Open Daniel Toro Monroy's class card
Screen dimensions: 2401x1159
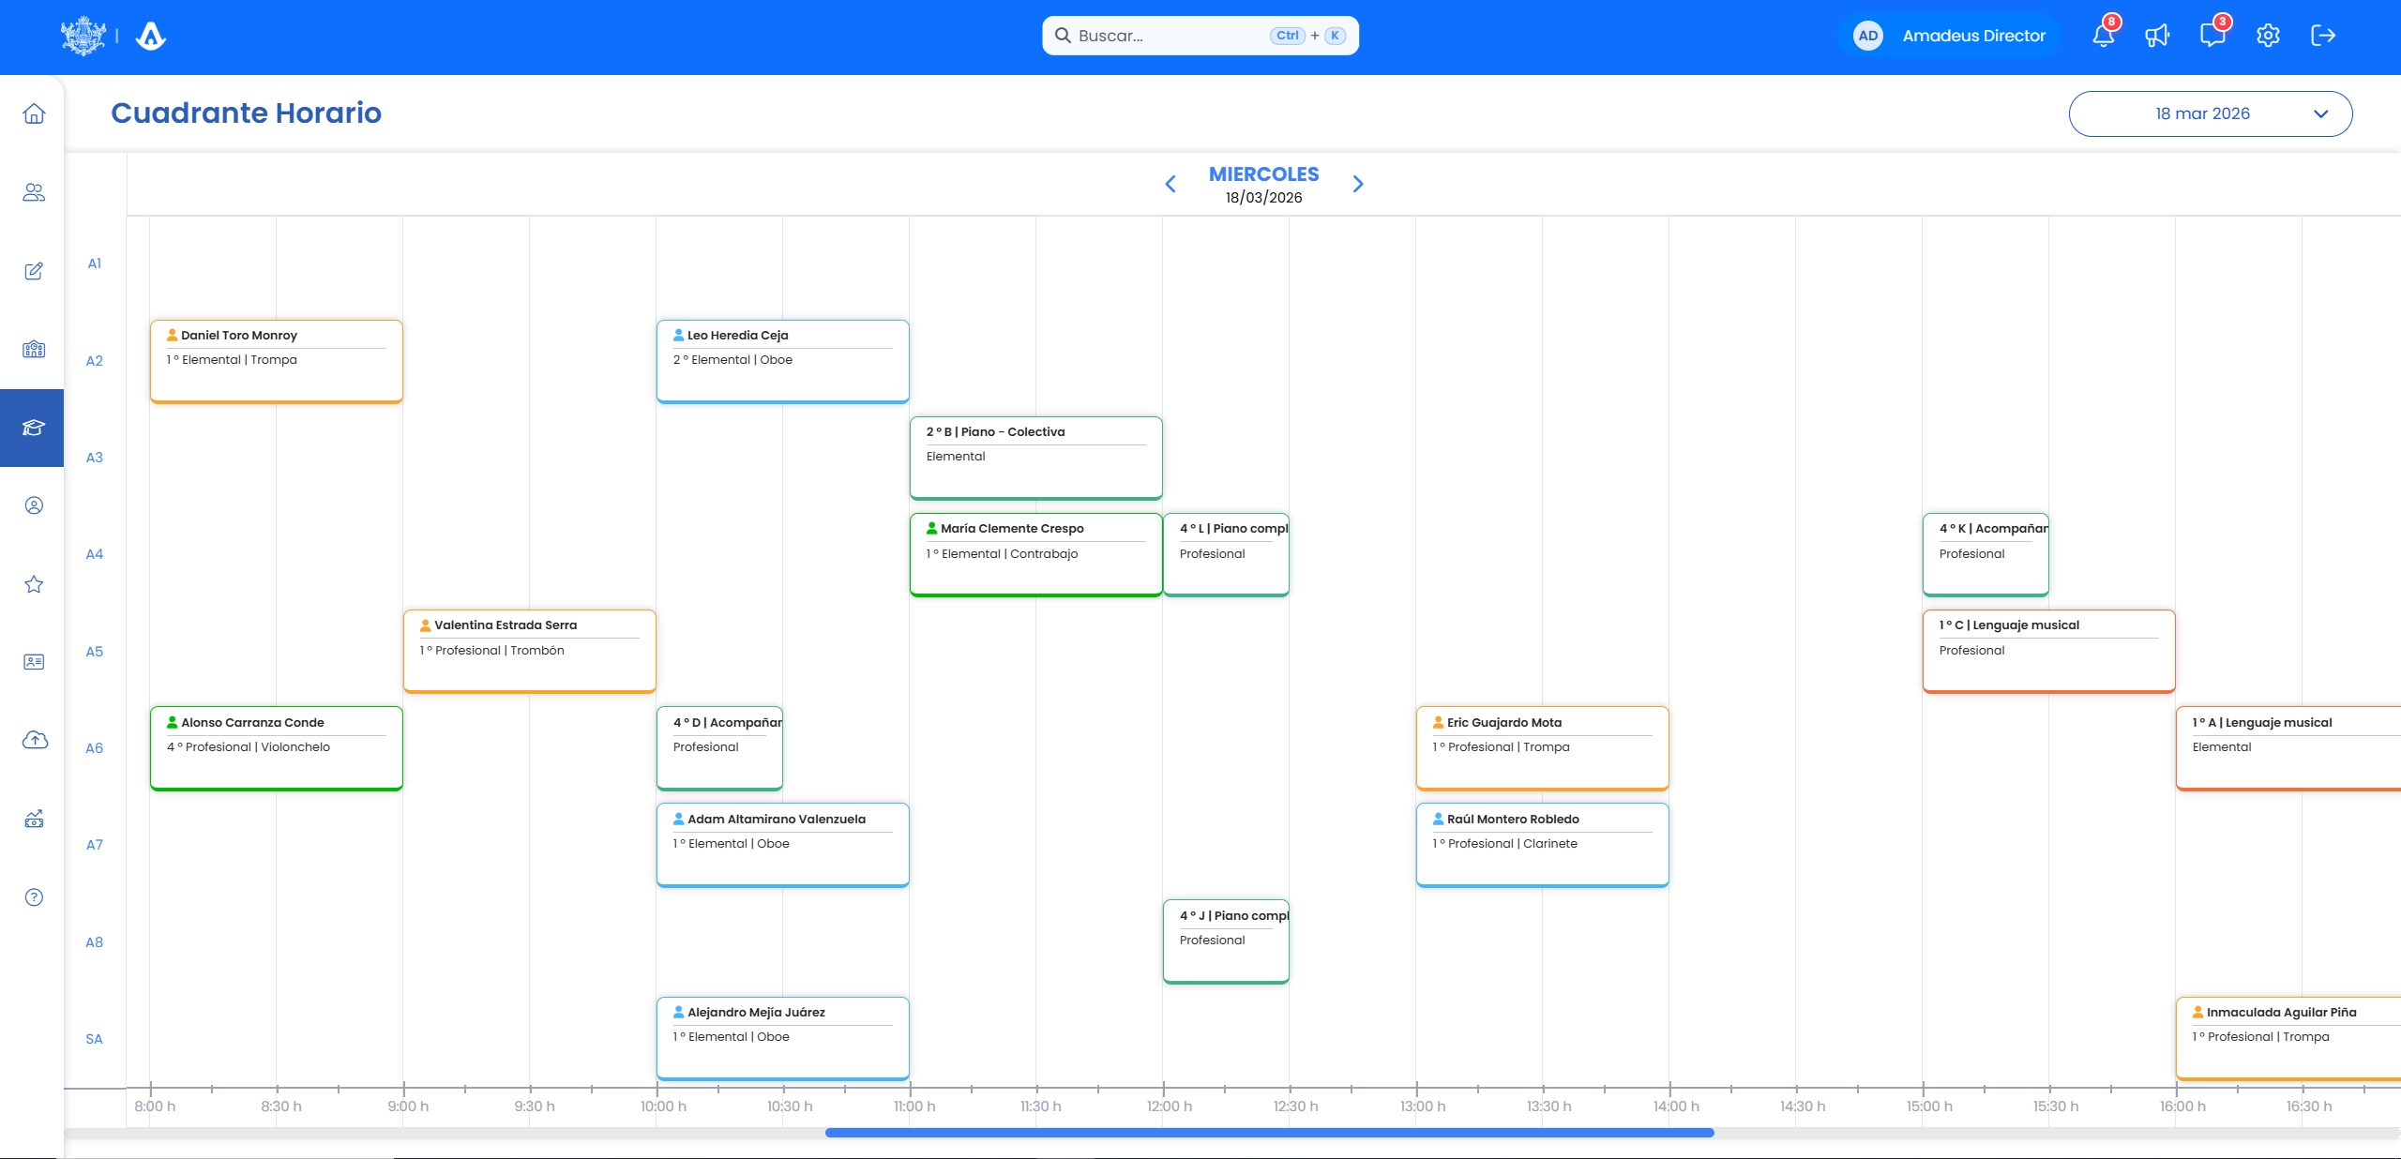[276, 360]
